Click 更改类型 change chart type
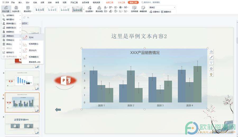Image resolution: width=238 pixels, height=137 pixels. [x=99, y=9]
